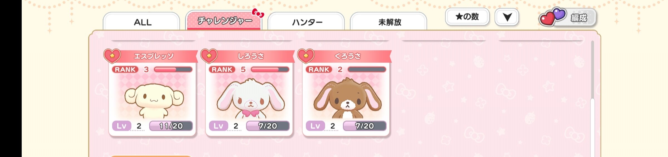Click the RANK 5 progress bar on しろうさ

270,69
